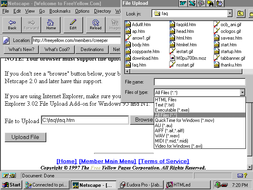Select the ocb_ani.gif file icon
253x190 pixels.
pyautogui.click(x=216, y=25)
